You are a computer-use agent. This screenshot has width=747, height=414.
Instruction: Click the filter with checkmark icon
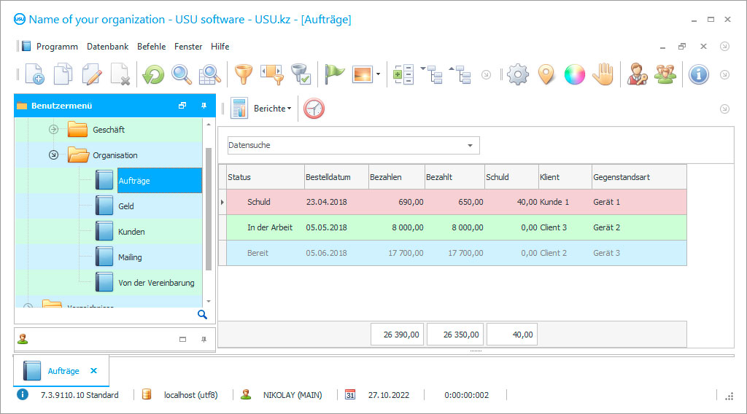pos(301,75)
